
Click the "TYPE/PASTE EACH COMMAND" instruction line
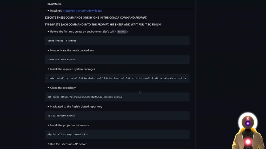coord(103,25)
